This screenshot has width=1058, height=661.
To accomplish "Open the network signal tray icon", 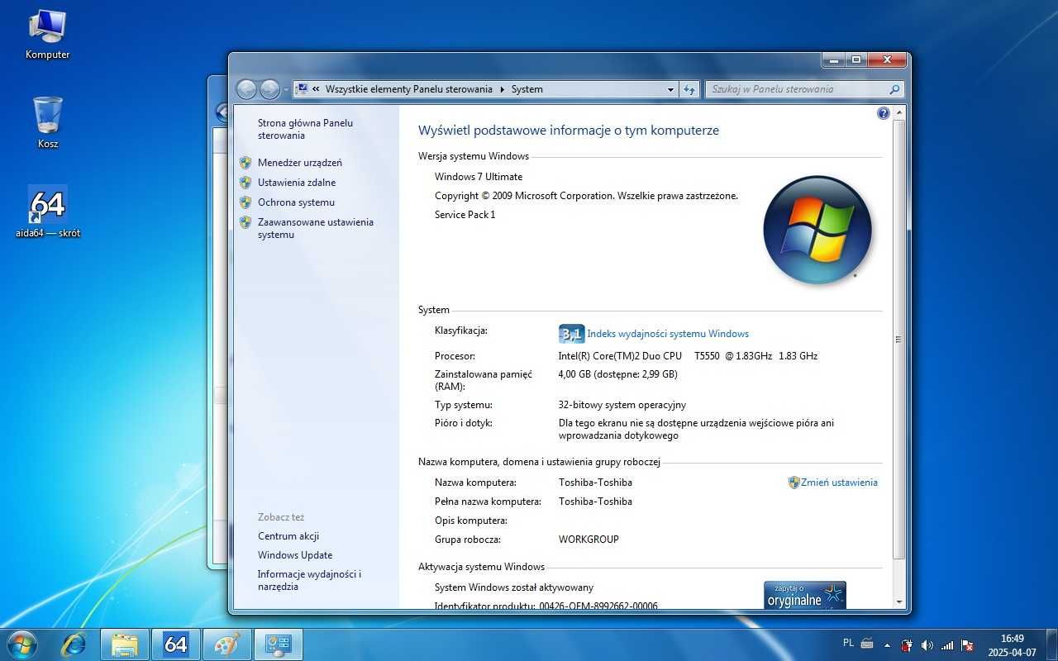I will [x=947, y=644].
